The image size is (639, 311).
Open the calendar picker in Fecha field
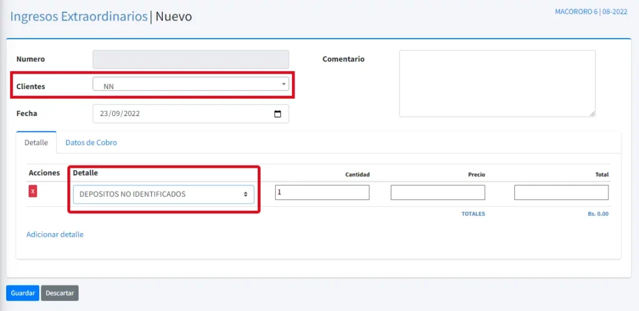click(x=278, y=114)
